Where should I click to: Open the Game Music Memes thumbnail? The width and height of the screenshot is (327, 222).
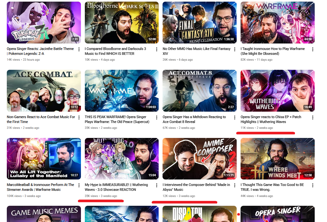(x=44, y=214)
